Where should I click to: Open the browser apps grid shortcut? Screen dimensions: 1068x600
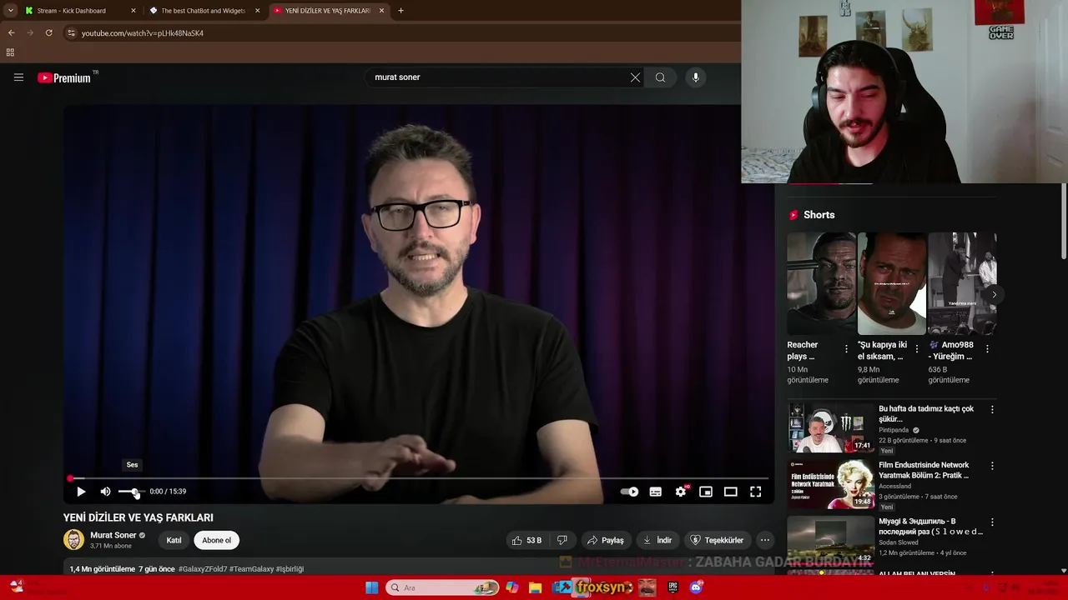point(10,52)
